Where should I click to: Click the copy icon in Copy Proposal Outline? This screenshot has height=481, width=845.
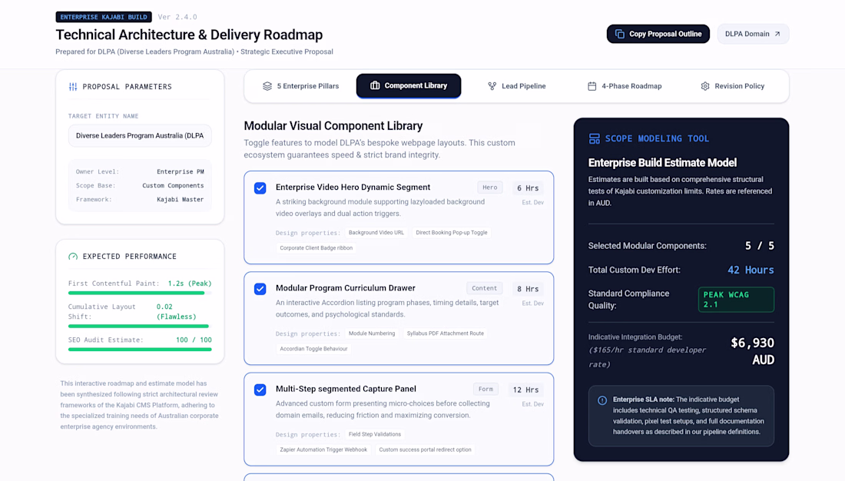[620, 34]
